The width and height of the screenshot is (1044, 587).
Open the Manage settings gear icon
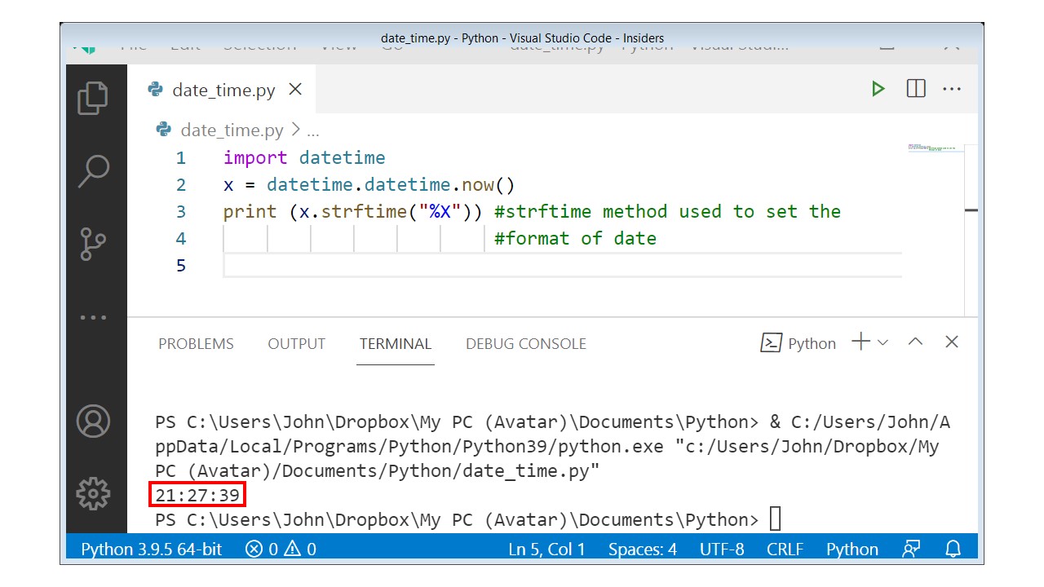point(94,493)
